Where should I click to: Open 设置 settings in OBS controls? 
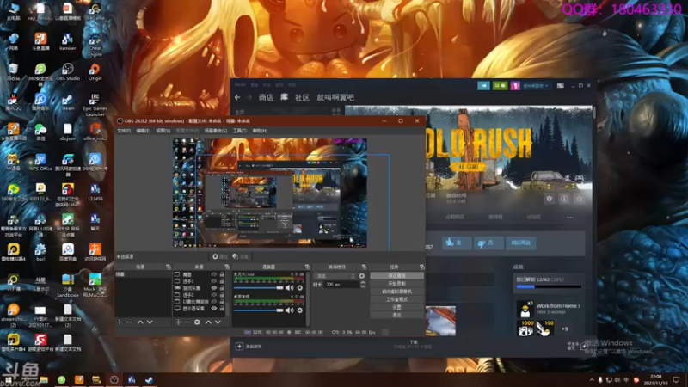(x=396, y=307)
